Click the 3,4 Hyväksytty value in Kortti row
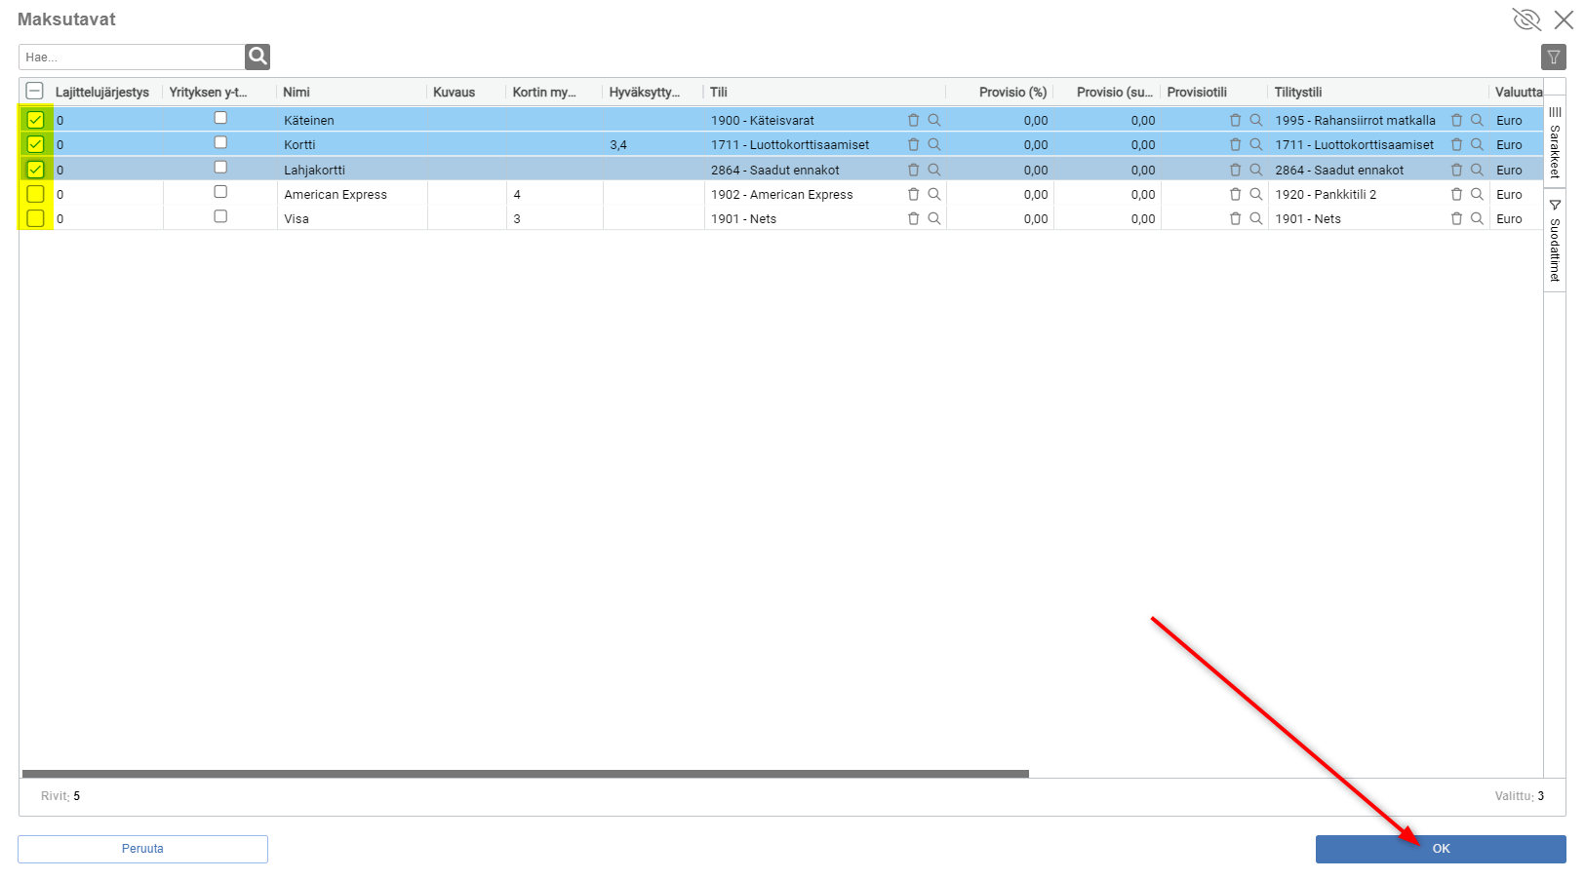This screenshot has height=880, width=1585. 618,144
